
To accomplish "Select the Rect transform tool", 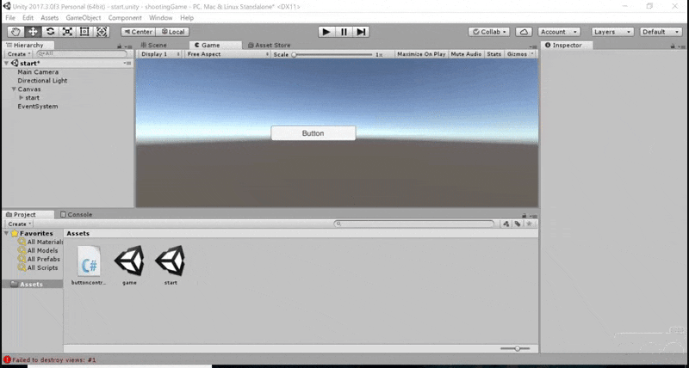I will [84, 32].
